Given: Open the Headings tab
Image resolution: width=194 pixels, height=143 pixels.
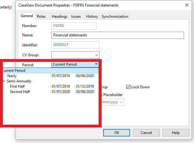Looking at the screenshot, I should tap(60, 16).
